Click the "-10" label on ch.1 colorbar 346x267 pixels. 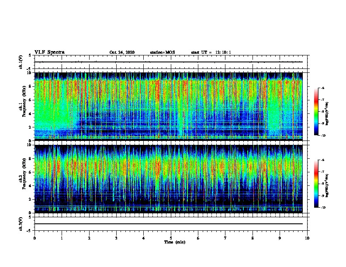click(323, 136)
